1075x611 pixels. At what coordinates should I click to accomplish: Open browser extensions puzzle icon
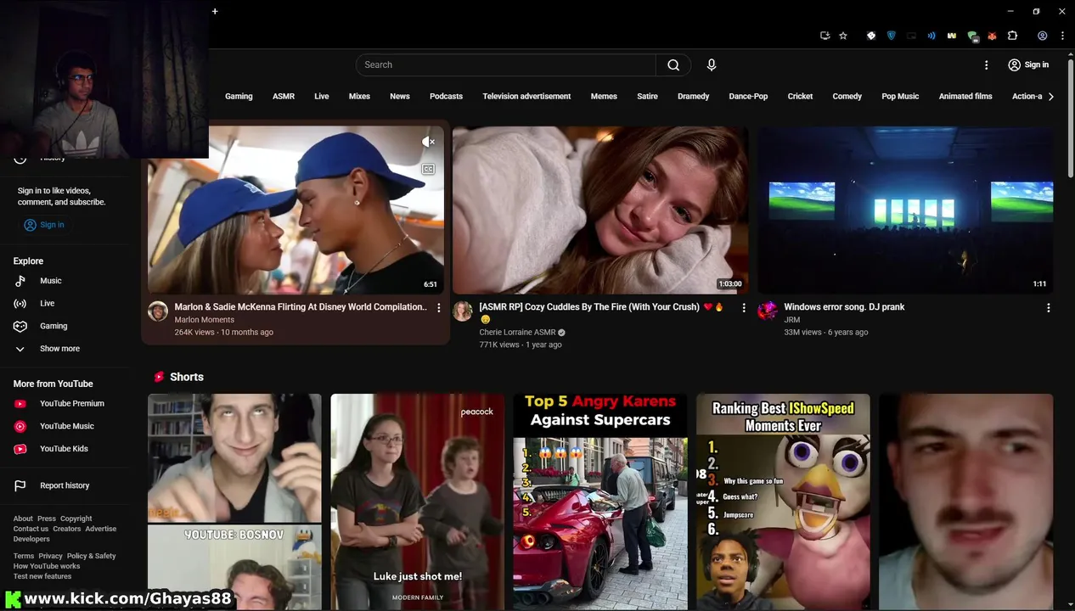(x=1012, y=36)
